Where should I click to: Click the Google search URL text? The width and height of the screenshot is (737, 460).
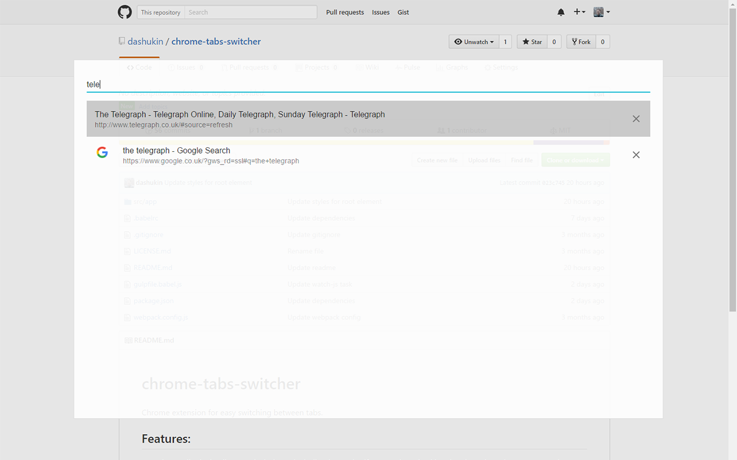211,161
